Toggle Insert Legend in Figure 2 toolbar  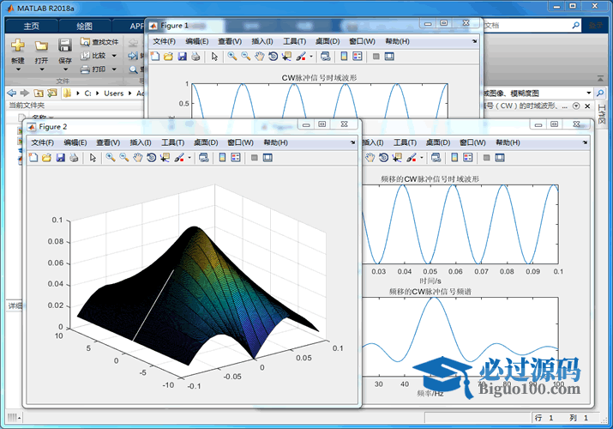coord(235,158)
